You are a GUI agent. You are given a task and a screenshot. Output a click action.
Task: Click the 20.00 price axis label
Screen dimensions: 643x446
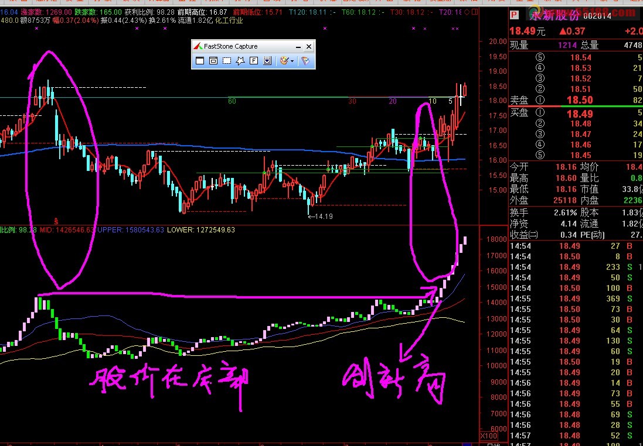click(x=498, y=41)
